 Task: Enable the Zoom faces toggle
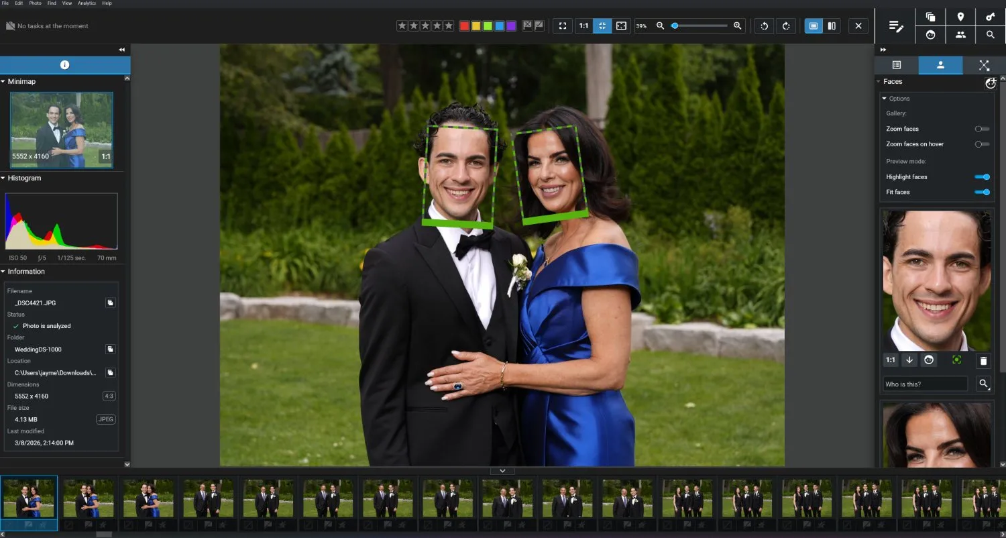tap(982, 129)
